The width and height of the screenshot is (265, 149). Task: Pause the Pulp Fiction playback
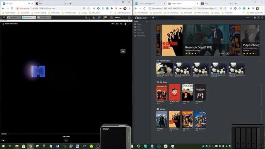click(66, 140)
